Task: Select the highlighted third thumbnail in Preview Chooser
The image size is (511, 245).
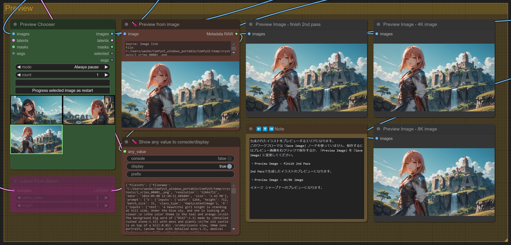Action: (x=36, y=140)
